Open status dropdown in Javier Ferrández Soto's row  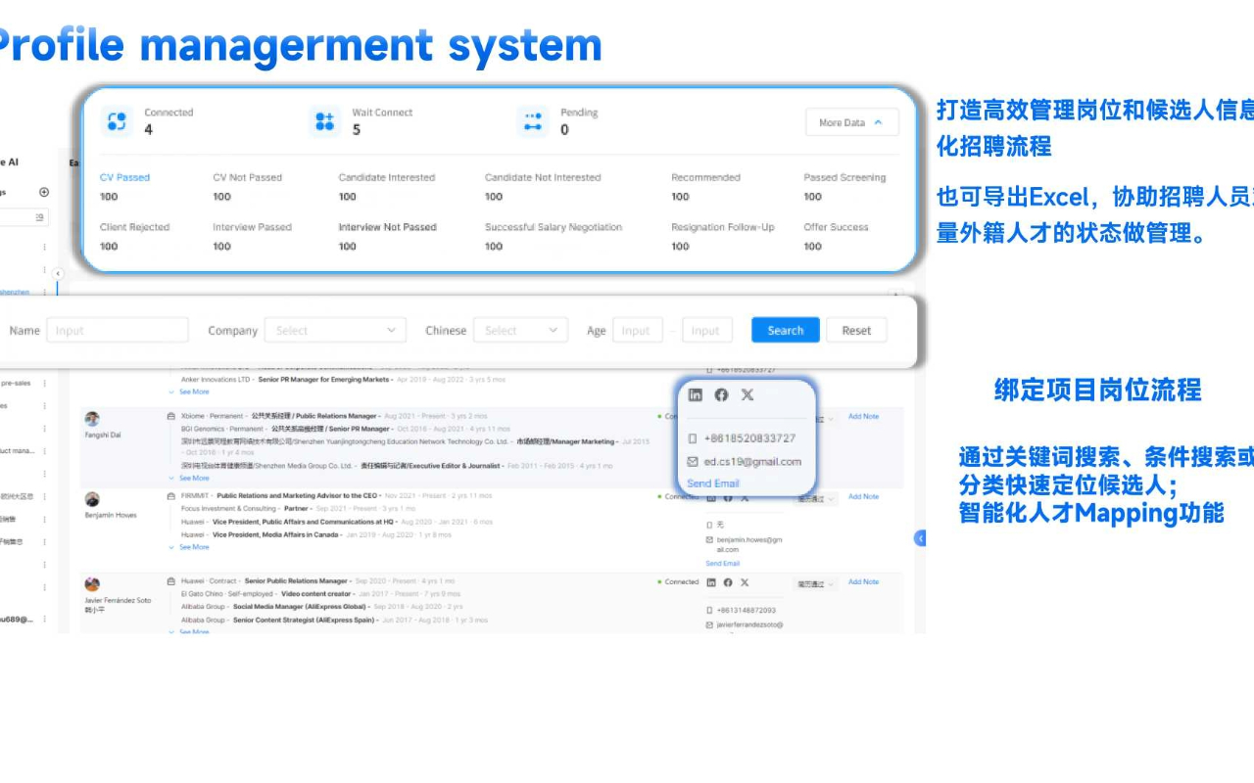pyautogui.click(x=815, y=583)
